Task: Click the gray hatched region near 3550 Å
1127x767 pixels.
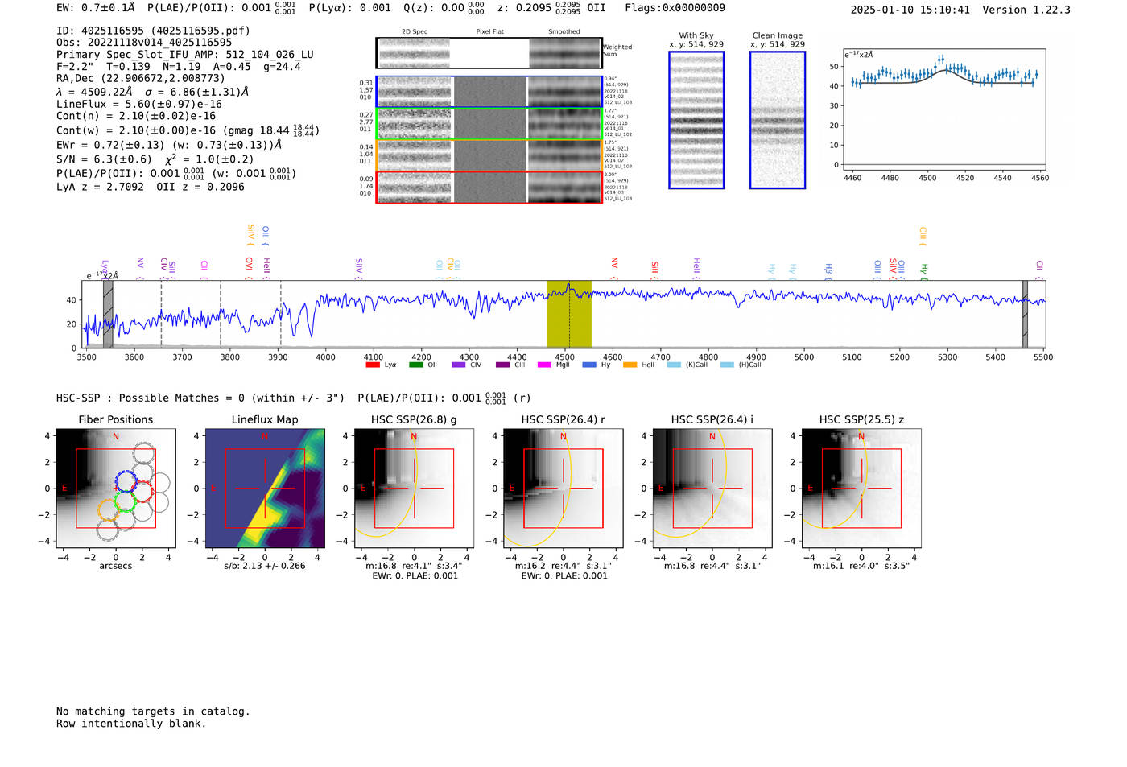Action: 108,314
